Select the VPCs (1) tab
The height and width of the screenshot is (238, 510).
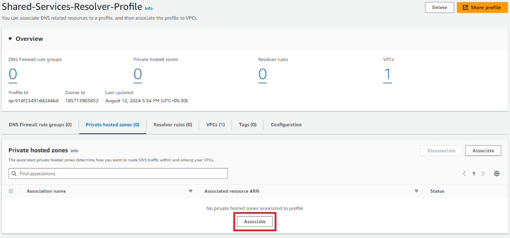pyautogui.click(x=215, y=125)
